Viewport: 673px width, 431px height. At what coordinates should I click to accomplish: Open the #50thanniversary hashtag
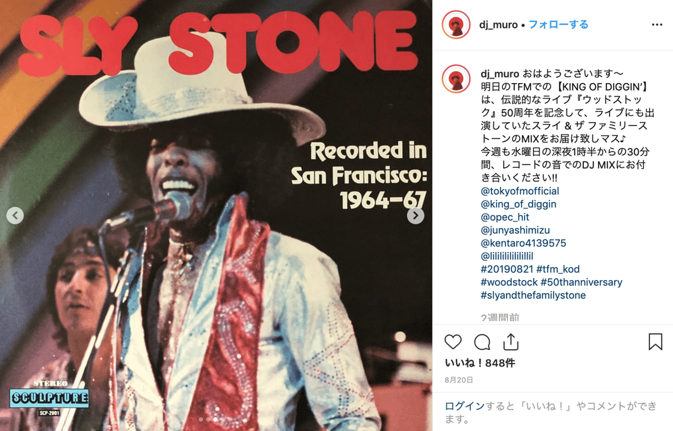tap(582, 282)
